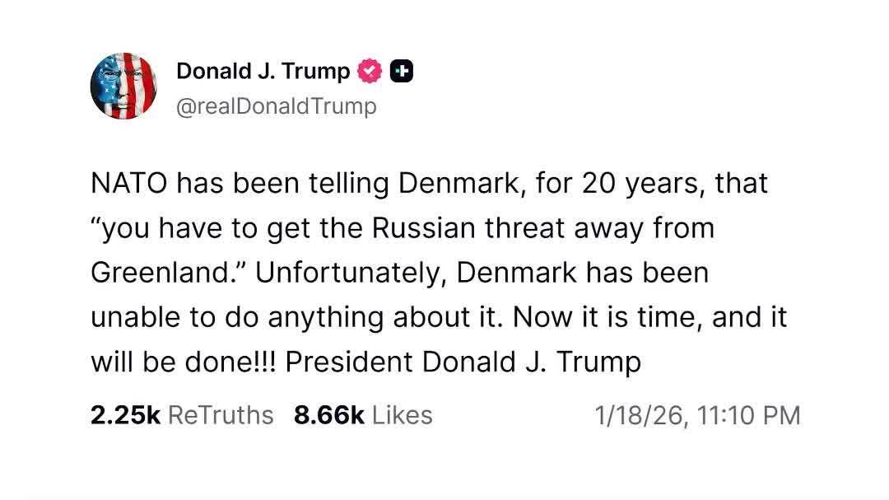The width and height of the screenshot is (889, 500).
Task: Click the 11:10 PM time
Action: click(748, 415)
